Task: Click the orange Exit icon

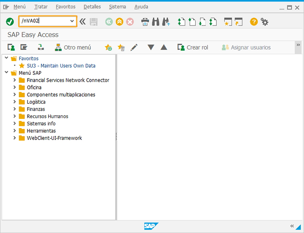Action: tap(120, 22)
